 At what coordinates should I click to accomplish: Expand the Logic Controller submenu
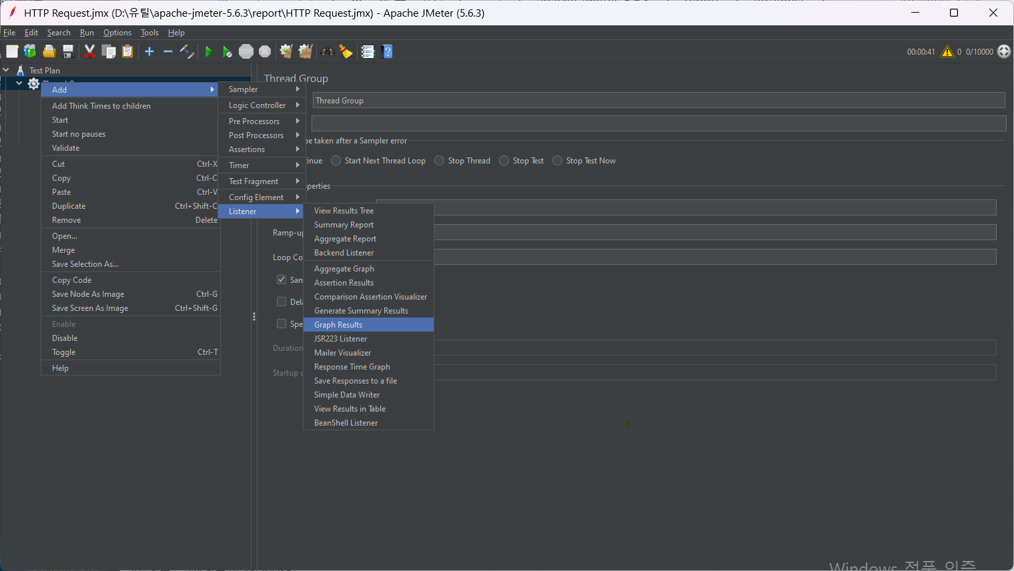click(262, 105)
